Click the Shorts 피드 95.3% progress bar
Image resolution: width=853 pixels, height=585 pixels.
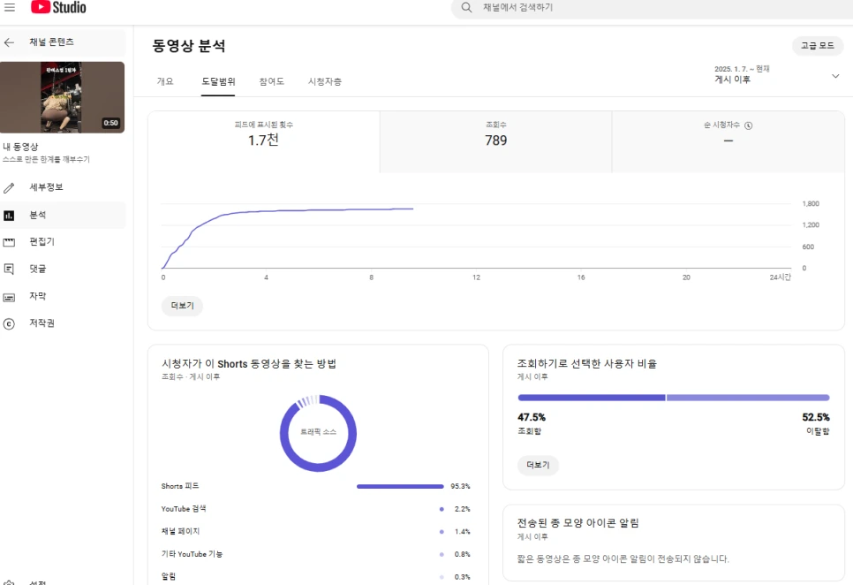[400, 487]
